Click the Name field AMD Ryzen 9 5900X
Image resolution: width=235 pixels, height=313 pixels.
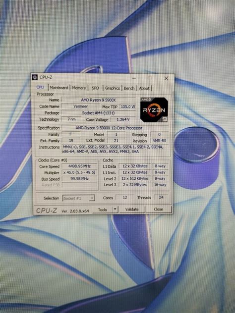pos(98,100)
